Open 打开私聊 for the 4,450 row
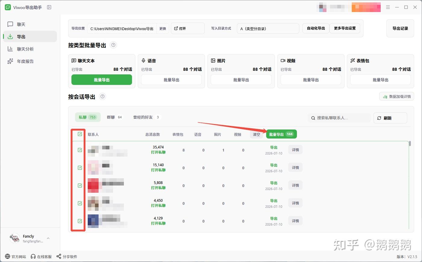422x262 pixels. (158, 206)
